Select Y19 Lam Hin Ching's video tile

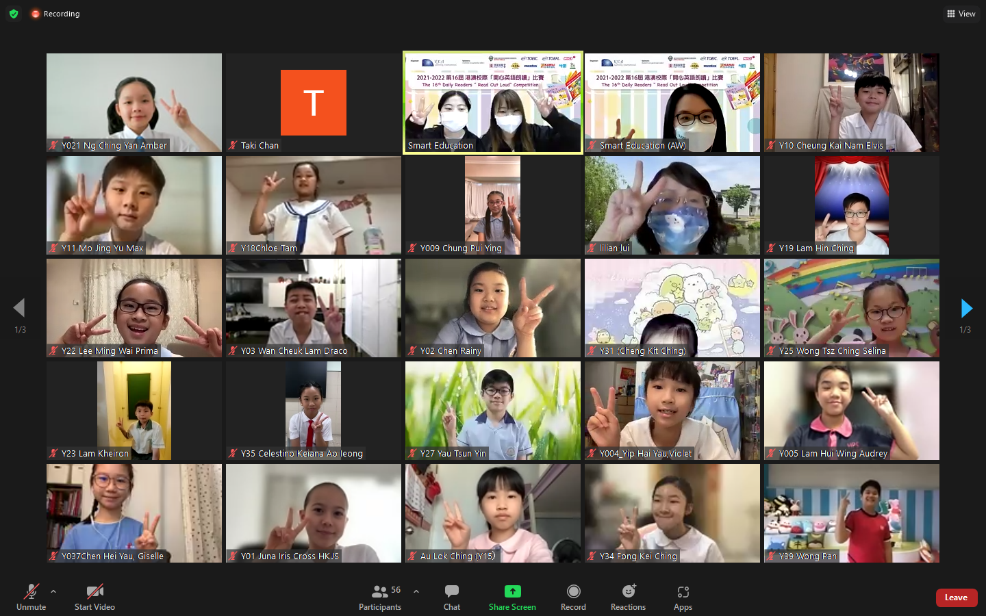pos(852,205)
